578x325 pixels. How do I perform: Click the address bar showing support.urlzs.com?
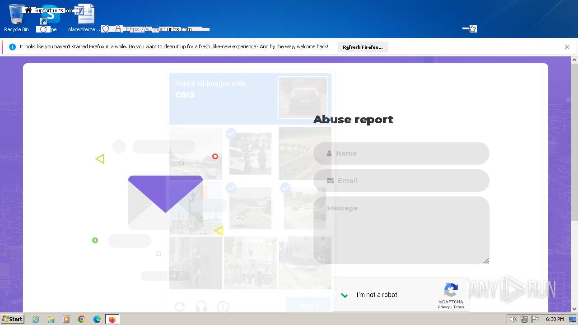click(x=159, y=29)
